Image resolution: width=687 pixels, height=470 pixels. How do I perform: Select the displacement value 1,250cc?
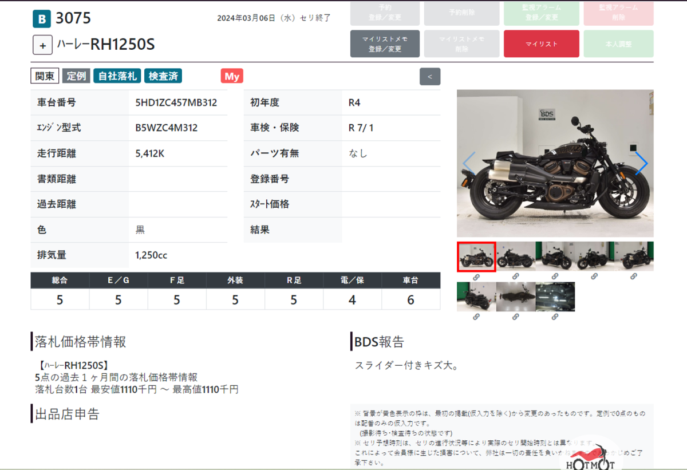pos(151,255)
